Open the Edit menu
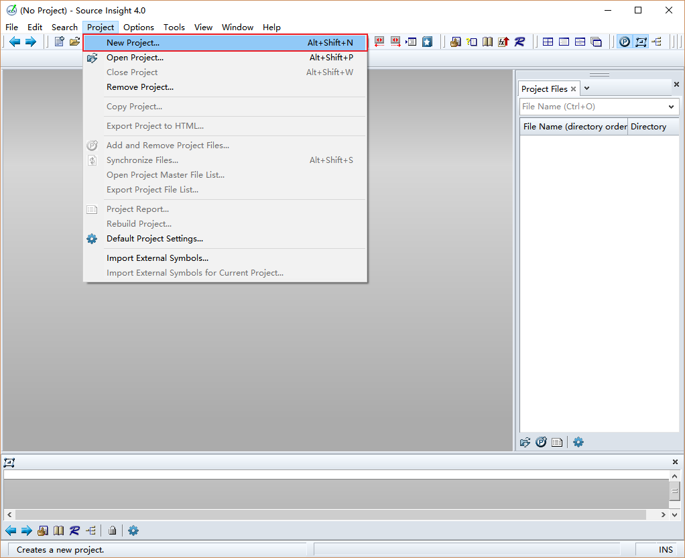Image resolution: width=685 pixels, height=558 pixels. click(x=35, y=27)
